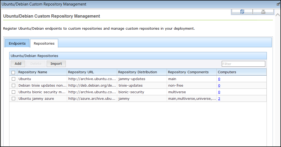Sort by Repository Distribution column header
This screenshot has width=281, height=147.
[x=142, y=72]
